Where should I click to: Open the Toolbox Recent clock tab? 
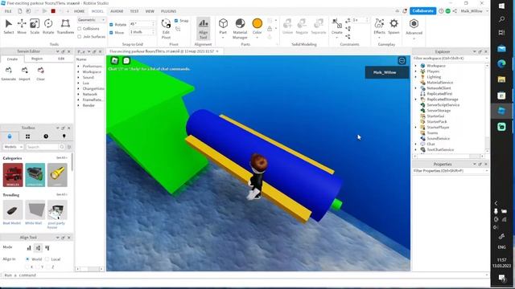pos(46,136)
